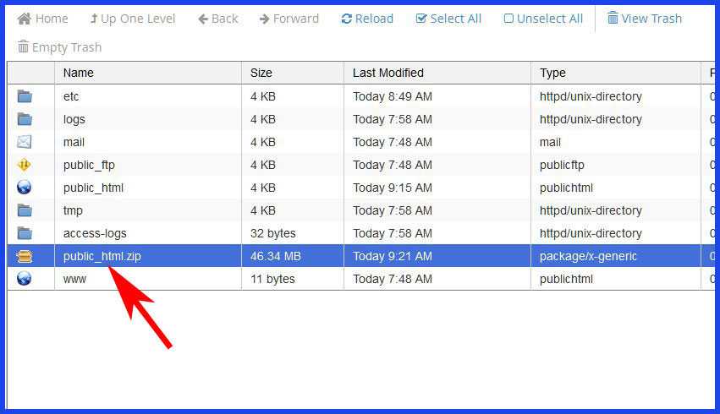Click the etc folder icon
720x414 pixels.
(25, 96)
